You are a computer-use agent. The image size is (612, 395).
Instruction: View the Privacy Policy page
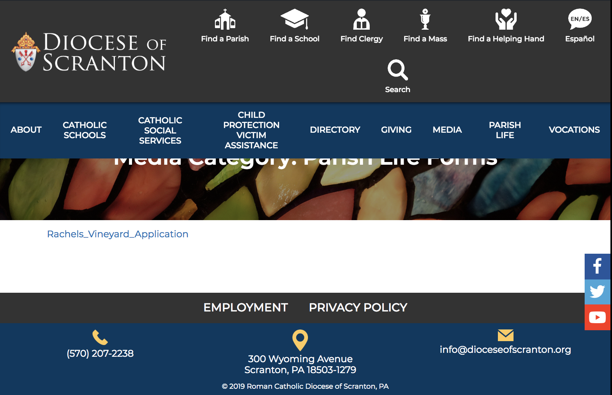coord(358,308)
